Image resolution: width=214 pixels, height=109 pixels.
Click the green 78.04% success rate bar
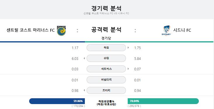(163, 101)
